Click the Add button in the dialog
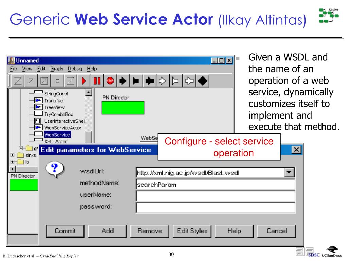The width and height of the screenshot is (348, 261). (x=108, y=231)
